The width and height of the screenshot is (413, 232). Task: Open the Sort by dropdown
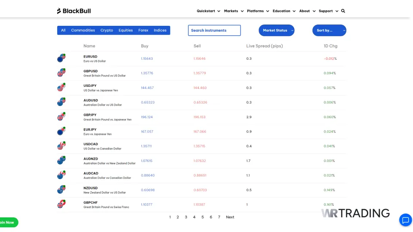click(329, 31)
